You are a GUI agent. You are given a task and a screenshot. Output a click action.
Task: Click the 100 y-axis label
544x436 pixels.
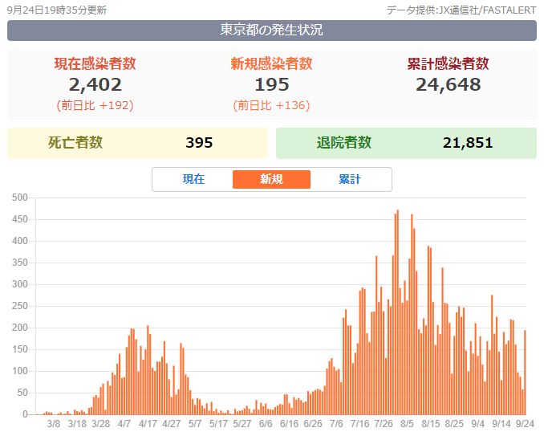point(20,371)
